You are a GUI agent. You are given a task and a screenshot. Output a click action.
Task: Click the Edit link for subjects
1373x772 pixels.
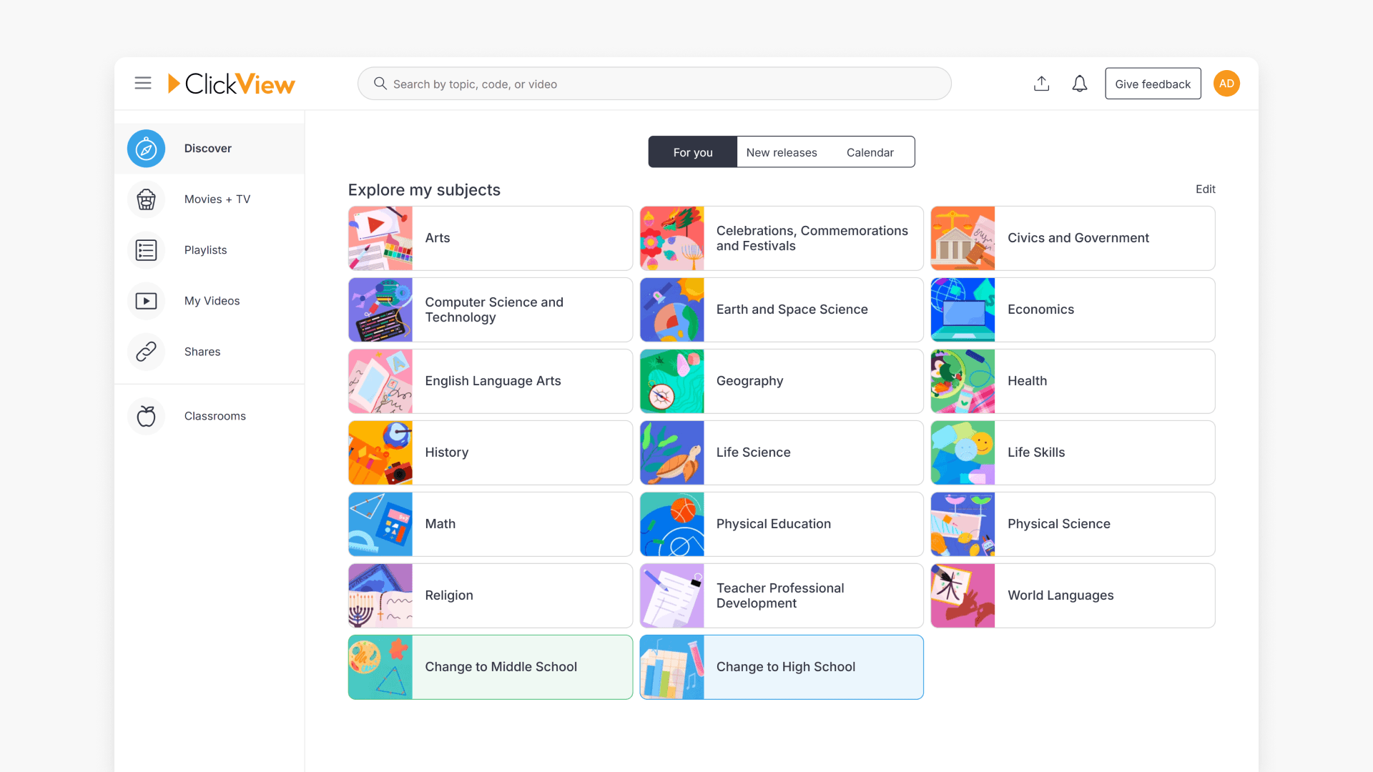1205,189
